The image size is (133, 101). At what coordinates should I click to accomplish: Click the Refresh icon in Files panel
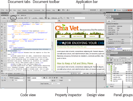[111, 60]
